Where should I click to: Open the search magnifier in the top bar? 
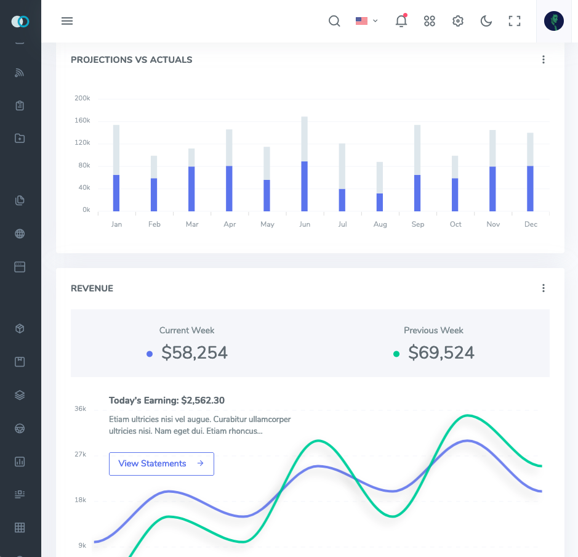pyautogui.click(x=334, y=21)
